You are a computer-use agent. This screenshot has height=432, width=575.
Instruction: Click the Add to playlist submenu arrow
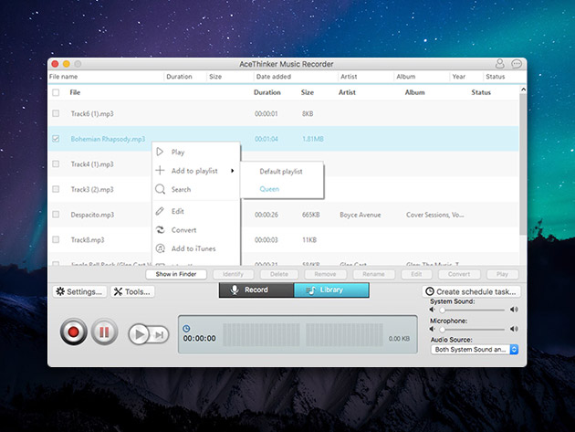tap(233, 171)
